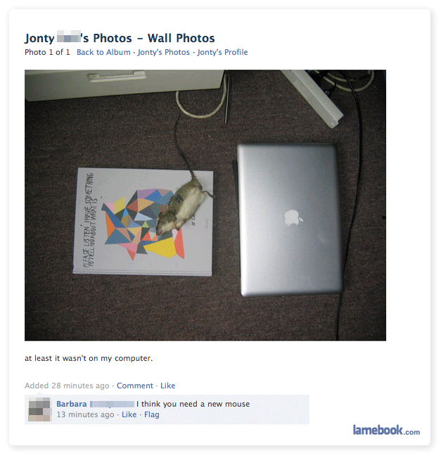Click the main wall photo
The image size is (443, 458).
(x=205, y=205)
